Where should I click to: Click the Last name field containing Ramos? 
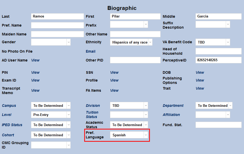click(x=57, y=16)
